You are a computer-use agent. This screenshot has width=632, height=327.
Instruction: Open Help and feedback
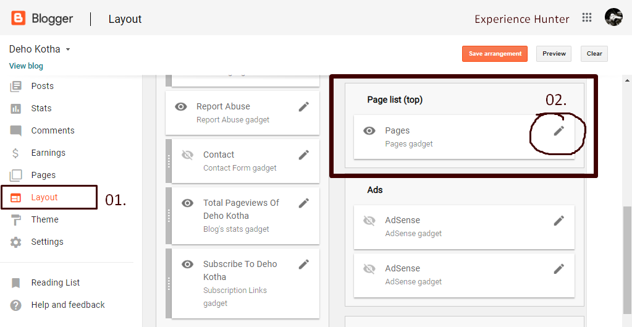[68, 305]
